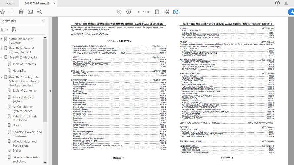The width and height of the screenshot is (294, 165).
Task: Click the bookmark scrollbar down arrow
Action: click(45, 163)
